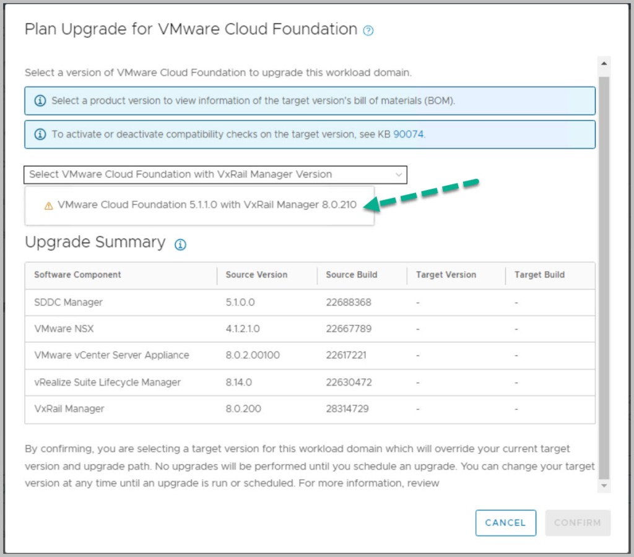Click the scrollbar up arrow
Viewport: 634px width, 557px height.
coord(604,64)
